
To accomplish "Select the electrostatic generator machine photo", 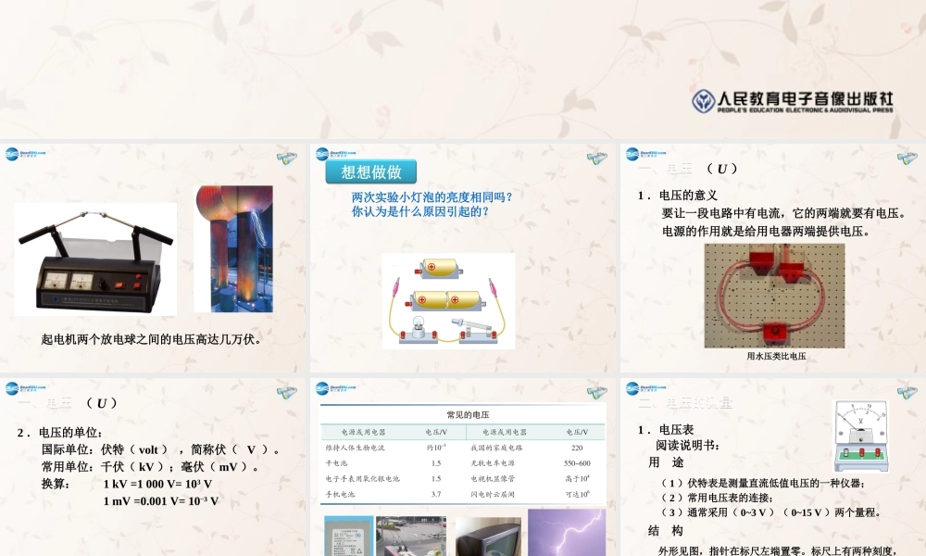I will click(95, 259).
